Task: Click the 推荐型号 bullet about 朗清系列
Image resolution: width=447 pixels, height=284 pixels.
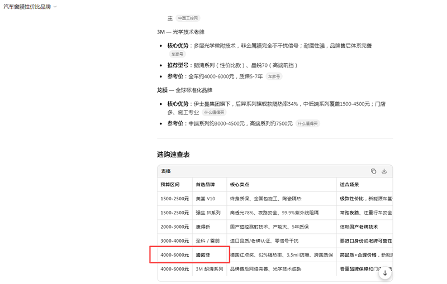Action: [232, 65]
